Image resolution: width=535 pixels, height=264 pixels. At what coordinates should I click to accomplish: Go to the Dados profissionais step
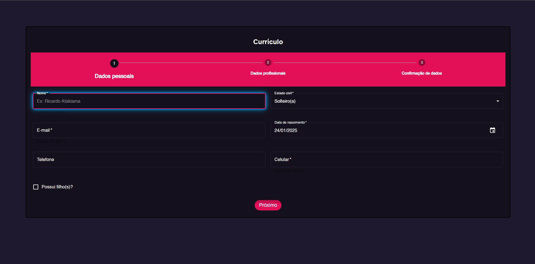coord(268,73)
